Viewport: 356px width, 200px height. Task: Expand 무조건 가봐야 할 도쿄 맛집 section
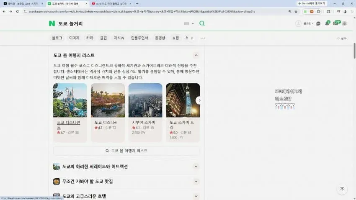(x=196, y=182)
